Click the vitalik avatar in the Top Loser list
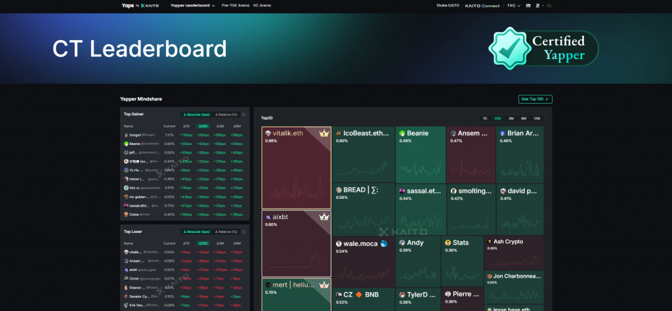This screenshot has height=311, width=672. 126,253
